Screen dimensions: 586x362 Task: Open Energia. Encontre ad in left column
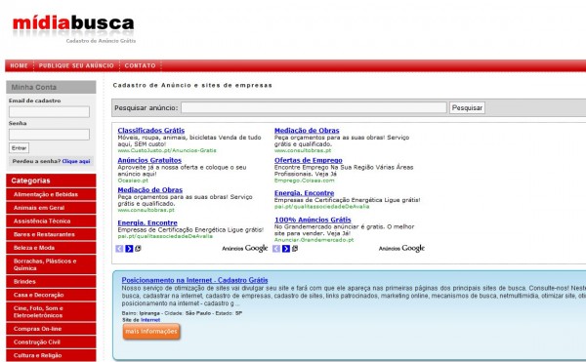(x=147, y=222)
